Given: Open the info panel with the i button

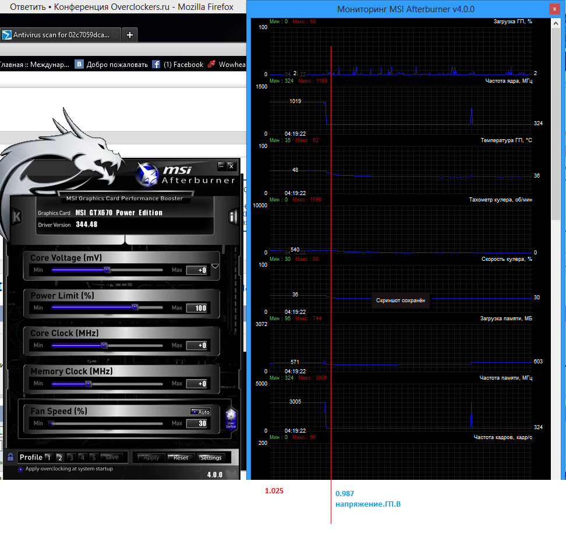Looking at the screenshot, I should [x=233, y=216].
